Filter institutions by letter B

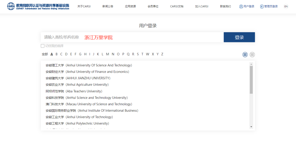(x=56, y=54)
